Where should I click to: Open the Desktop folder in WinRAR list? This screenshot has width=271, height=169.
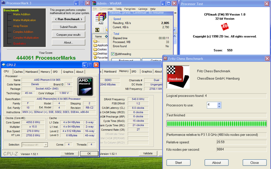pyautogui.click(x=100, y=53)
